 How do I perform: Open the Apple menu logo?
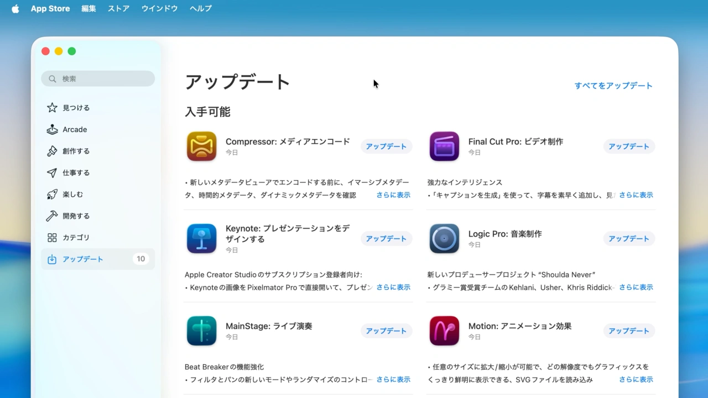(x=15, y=9)
